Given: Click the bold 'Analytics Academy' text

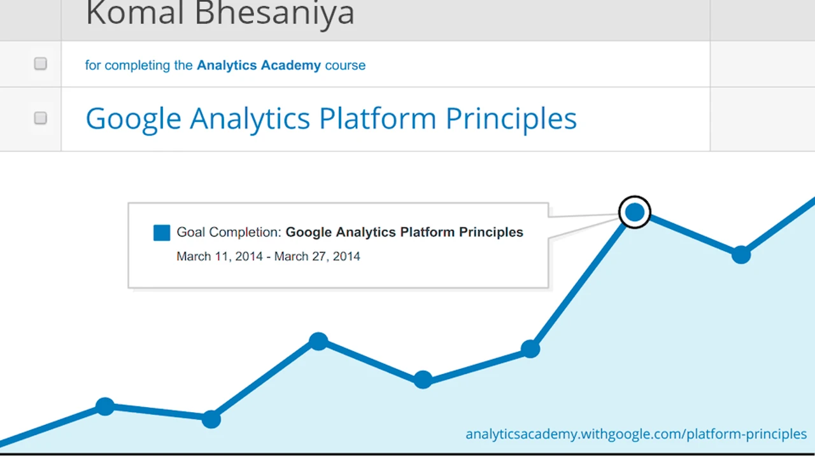Looking at the screenshot, I should coord(259,65).
